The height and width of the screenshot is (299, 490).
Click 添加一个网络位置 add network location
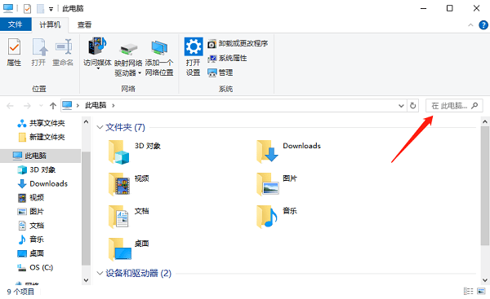[x=159, y=59]
